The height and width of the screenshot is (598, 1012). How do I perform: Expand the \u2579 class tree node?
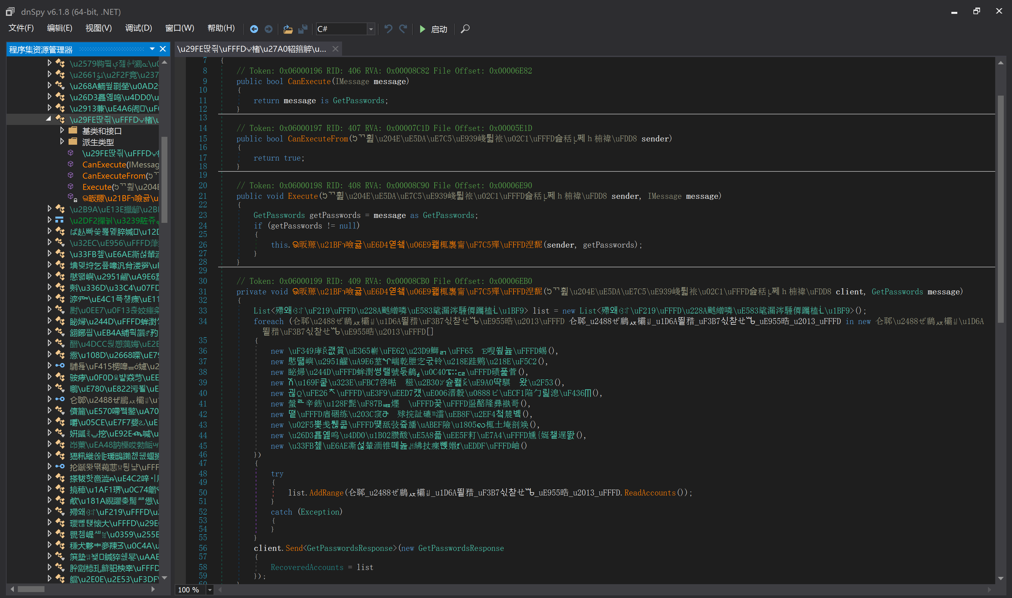pyautogui.click(x=49, y=63)
